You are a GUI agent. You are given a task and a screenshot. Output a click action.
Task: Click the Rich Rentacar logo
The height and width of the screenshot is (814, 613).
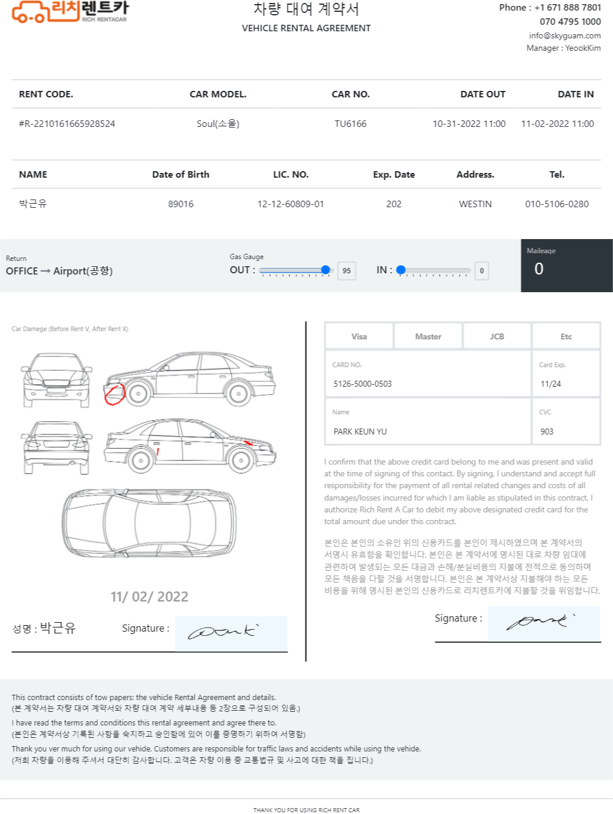coord(70,12)
